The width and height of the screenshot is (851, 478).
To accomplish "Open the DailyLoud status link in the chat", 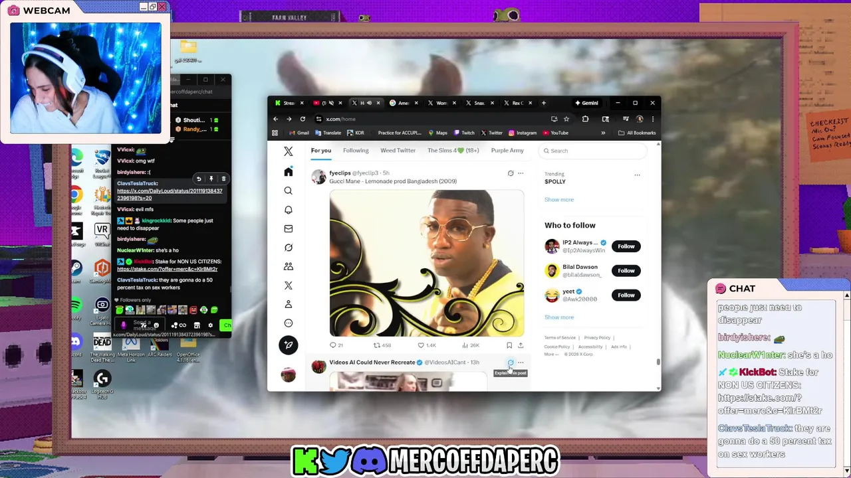I will (x=170, y=195).
